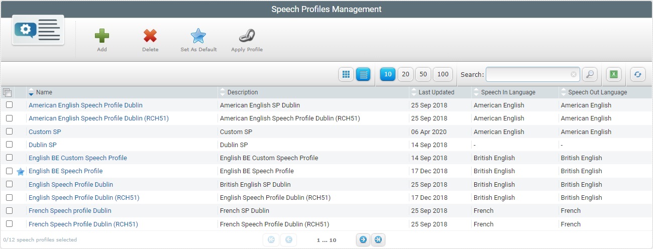Image resolution: width=653 pixels, height=249 pixels.
Task: Open English Speech Profile Dublin (RCH51) link
Action: [84, 198]
